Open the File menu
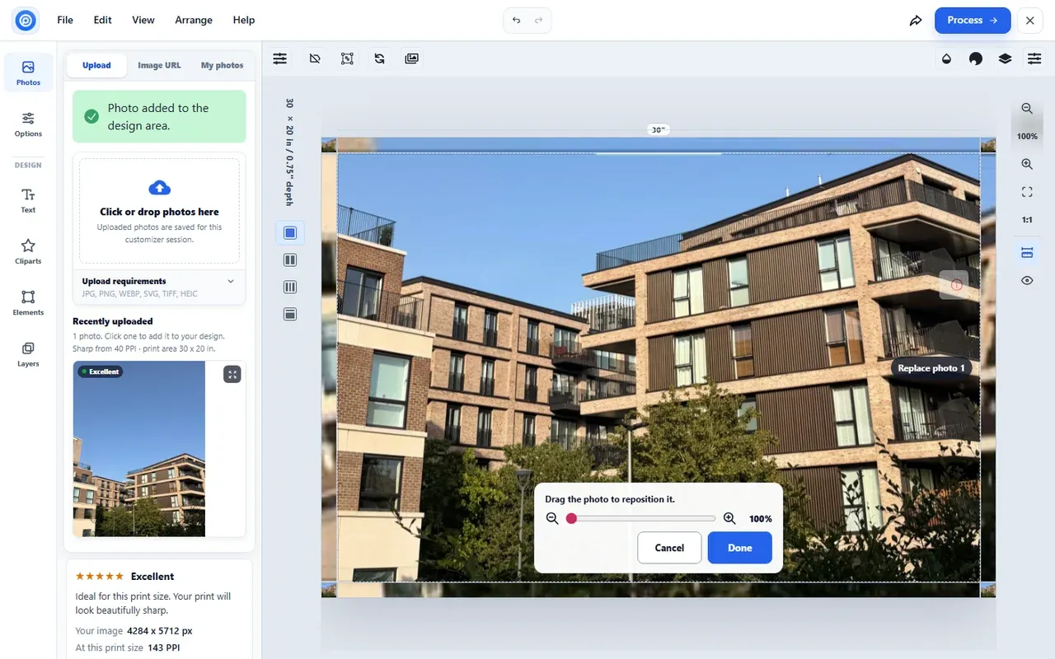Image resolution: width=1055 pixels, height=659 pixels. point(65,20)
